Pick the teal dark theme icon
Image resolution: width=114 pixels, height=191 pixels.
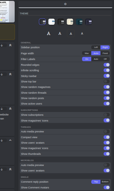(x=79, y=22)
